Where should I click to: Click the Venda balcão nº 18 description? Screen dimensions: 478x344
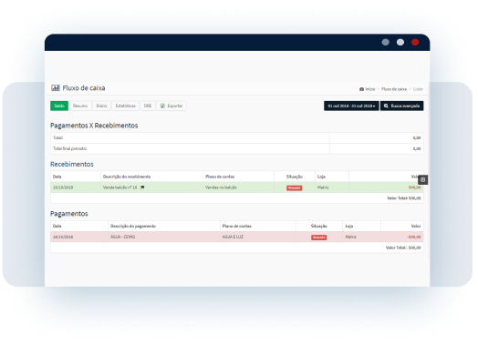(119, 187)
